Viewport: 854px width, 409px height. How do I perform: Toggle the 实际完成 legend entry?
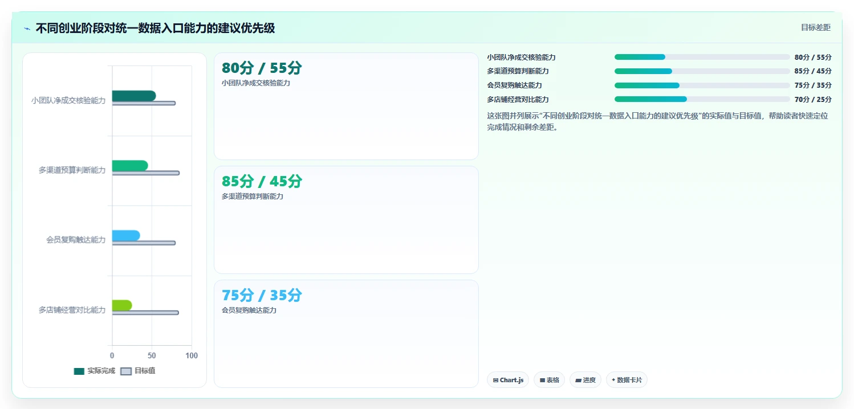click(x=95, y=371)
